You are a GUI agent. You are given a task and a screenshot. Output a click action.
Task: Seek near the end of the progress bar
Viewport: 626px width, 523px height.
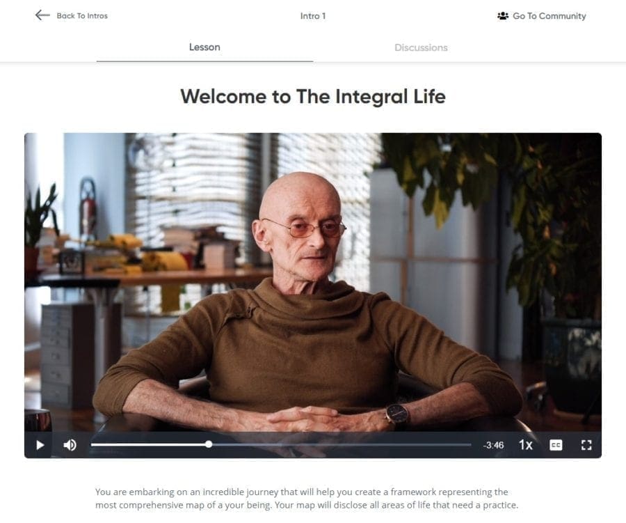(x=465, y=444)
